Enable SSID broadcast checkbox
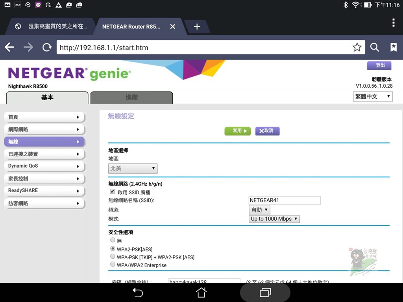 tap(112, 192)
